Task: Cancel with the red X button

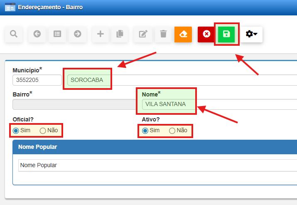Action: click(206, 34)
